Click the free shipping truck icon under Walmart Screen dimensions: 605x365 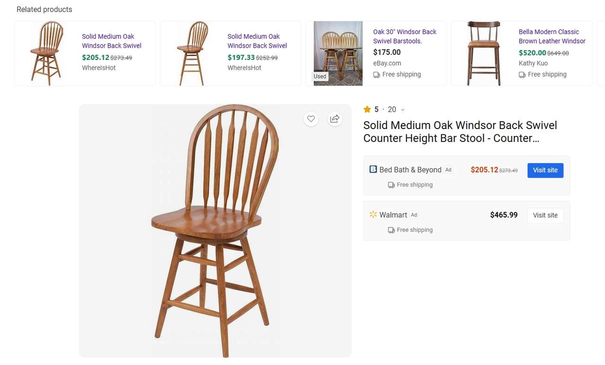tap(391, 230)
